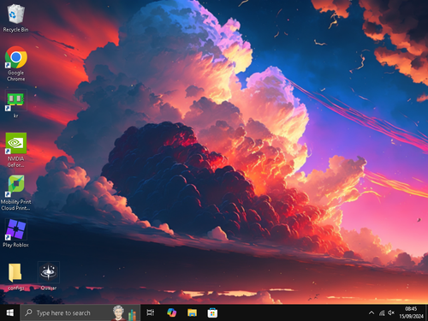The height and width of the screenshot is (321, 428).
Task: Launch the Google Chrome shortcut
Action: [x=15, y=63]
